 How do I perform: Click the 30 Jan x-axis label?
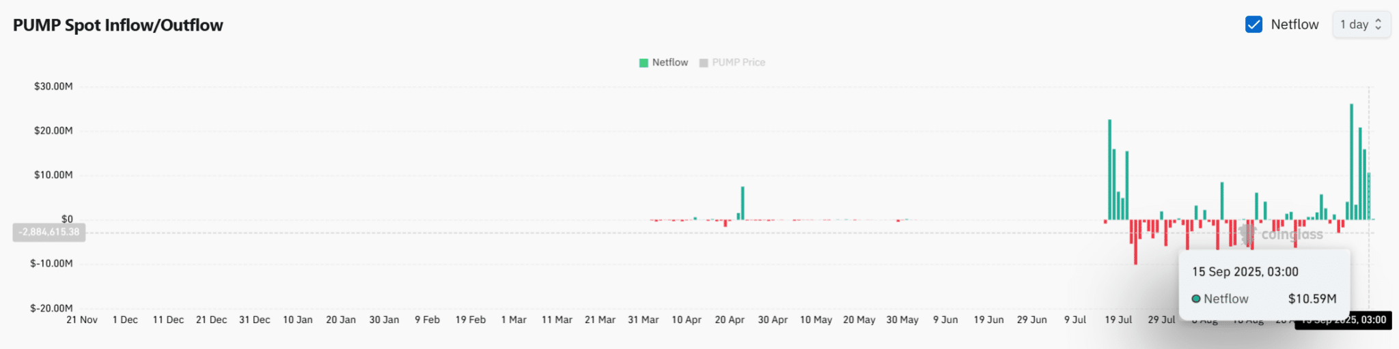pos(384,320)
